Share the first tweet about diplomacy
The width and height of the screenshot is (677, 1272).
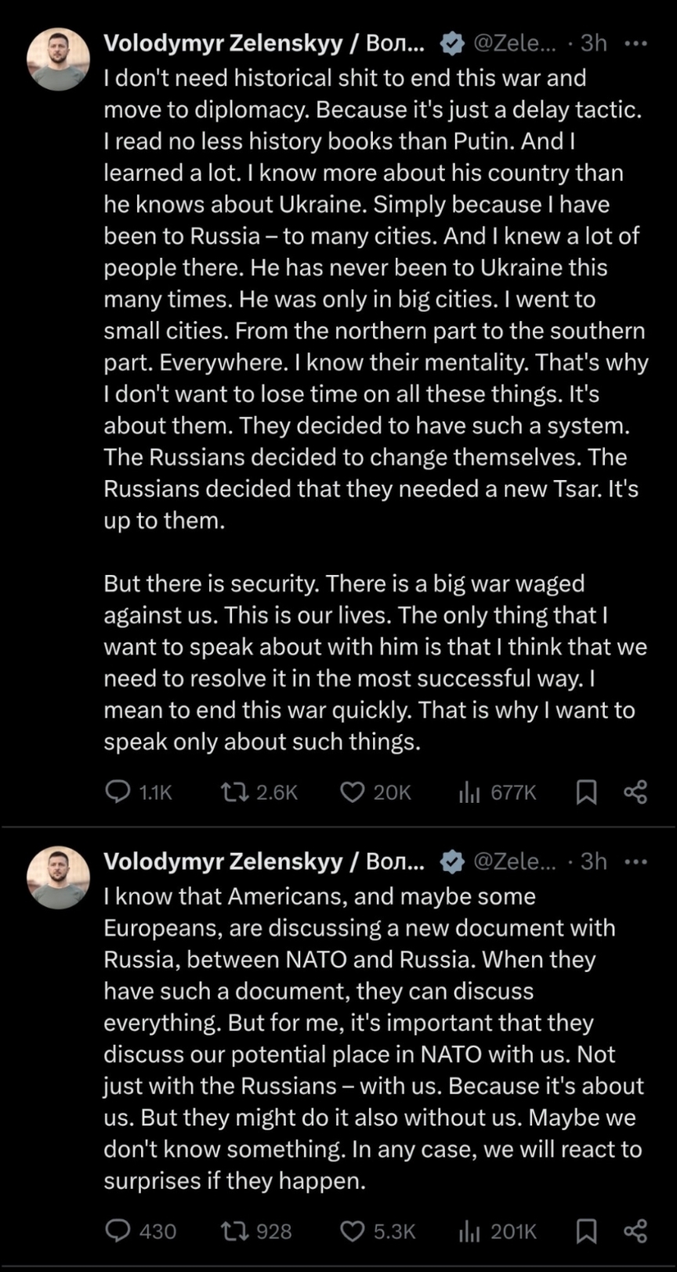click(x=635, y=792)
